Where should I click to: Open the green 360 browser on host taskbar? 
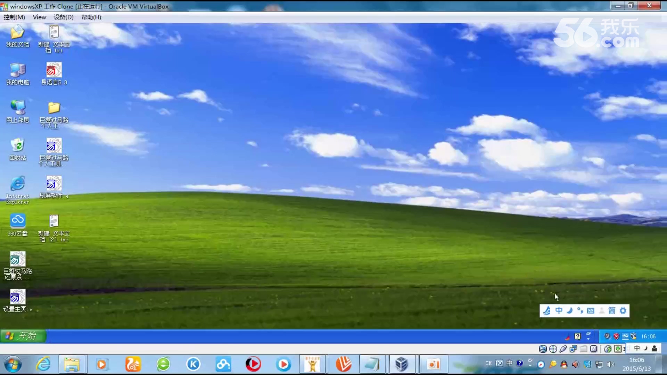click(163, 364)
